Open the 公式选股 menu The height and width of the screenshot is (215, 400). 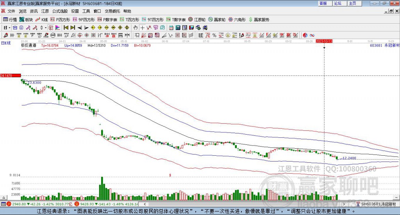pyautogui.click(x=60, y=11)
